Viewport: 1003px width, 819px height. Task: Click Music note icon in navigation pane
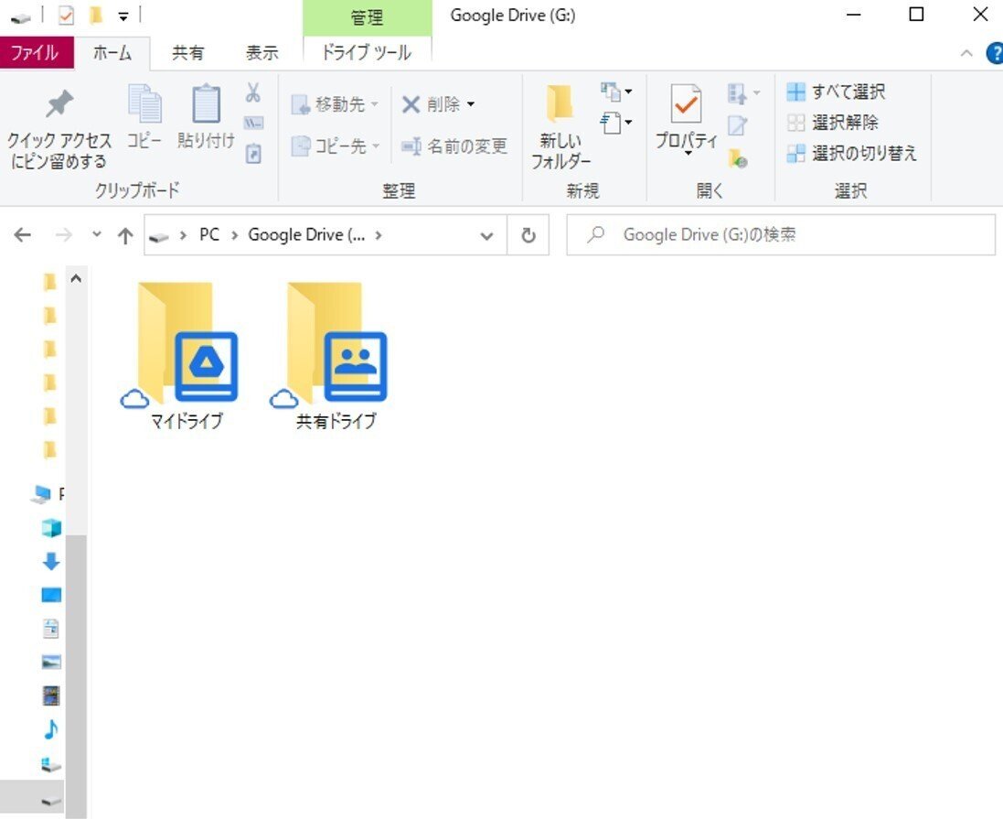[51, 728]
